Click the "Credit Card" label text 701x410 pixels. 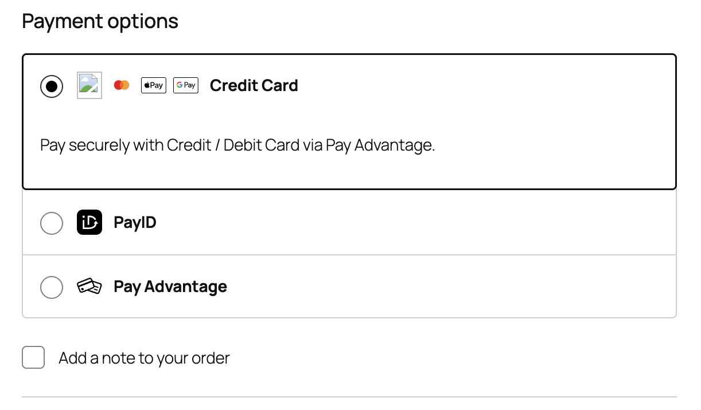point(254,85)
